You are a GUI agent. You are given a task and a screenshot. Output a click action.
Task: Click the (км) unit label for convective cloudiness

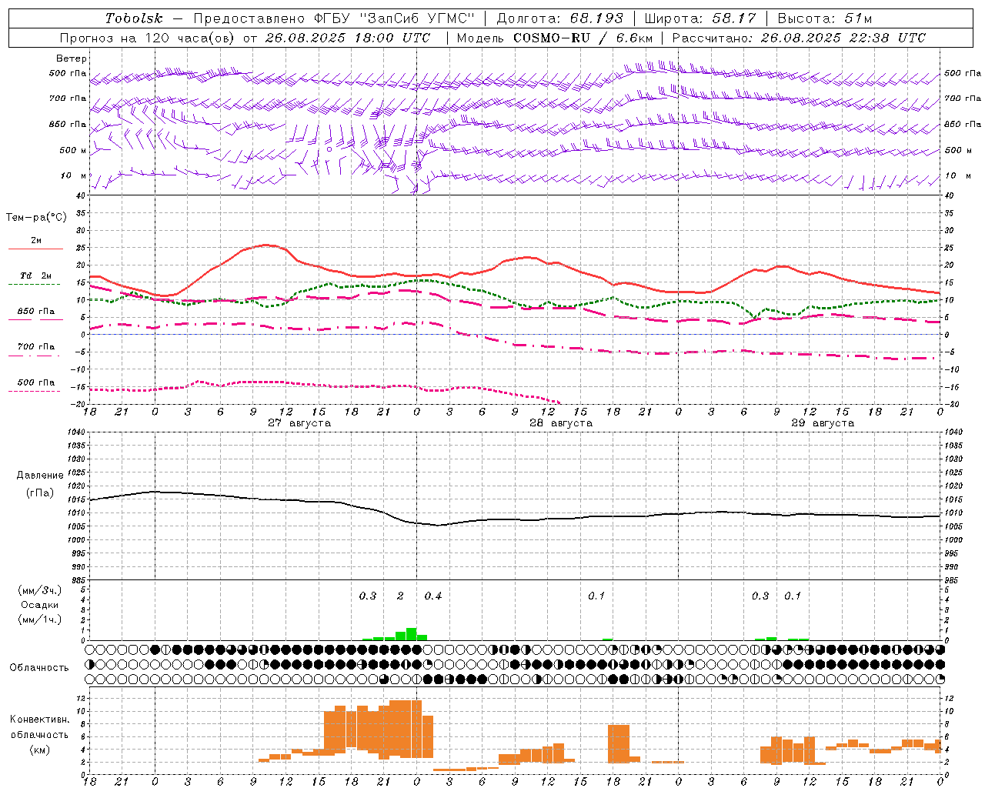40,750
